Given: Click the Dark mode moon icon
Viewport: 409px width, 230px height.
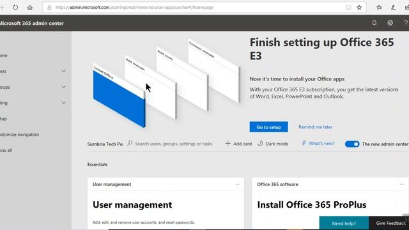Looking at the screenshot, I should point(260,143).
